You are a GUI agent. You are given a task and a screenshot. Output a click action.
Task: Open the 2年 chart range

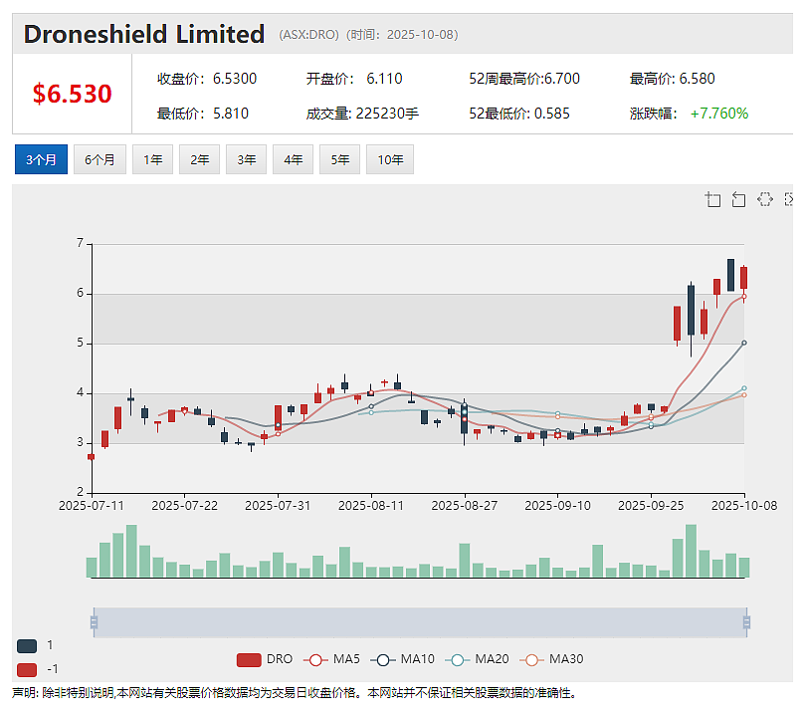[x=199, y=159]
